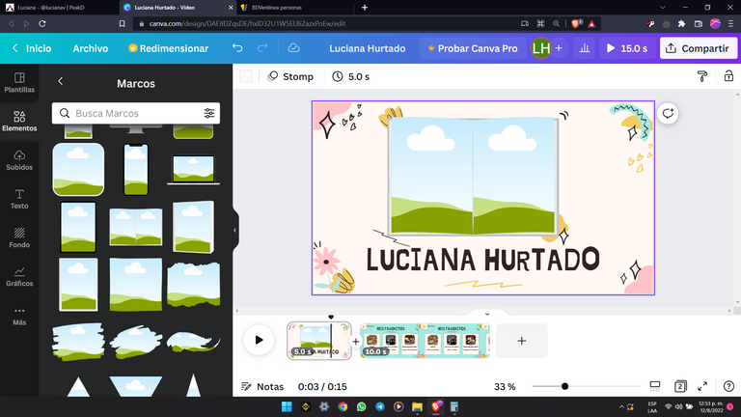Open the search filter options icon
Image resolution: width=741 pixels, height=417 pixels.
208,113
